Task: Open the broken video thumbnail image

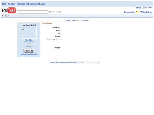Action: [x=29, y=33]
